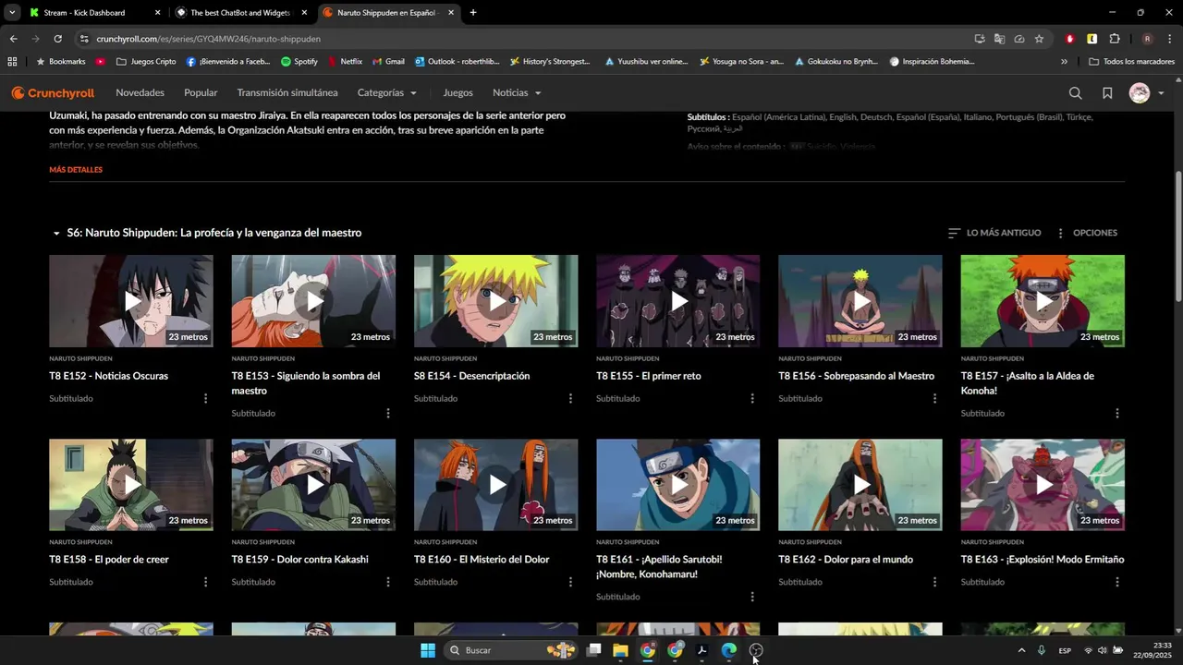This screenshot has width=1183, height=665.
Task: Open more options for episode E157
Action: [x=1117, y=414]
